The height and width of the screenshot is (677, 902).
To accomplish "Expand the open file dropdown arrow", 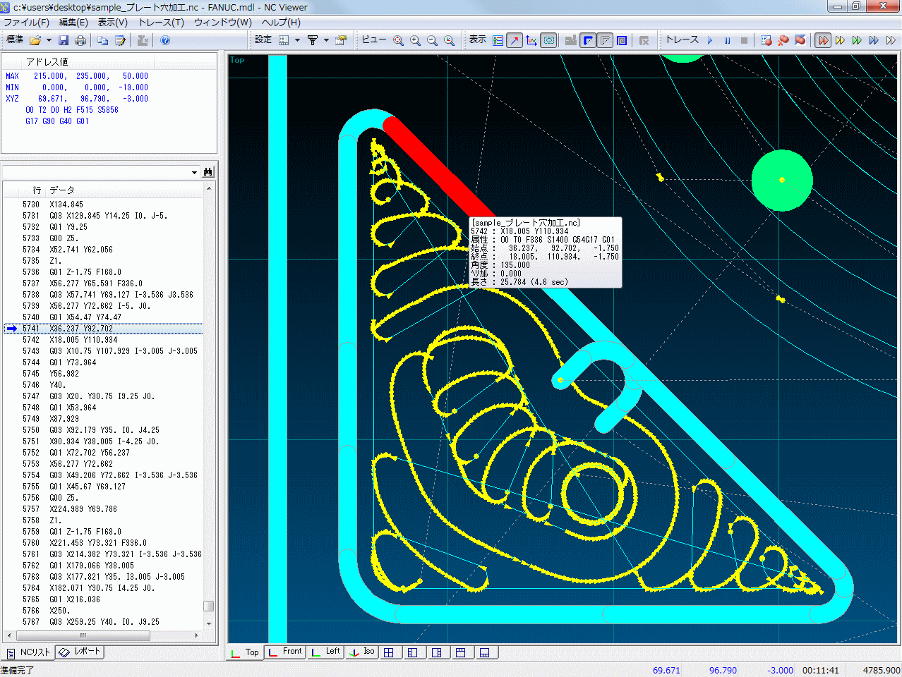I will [49, 41].
